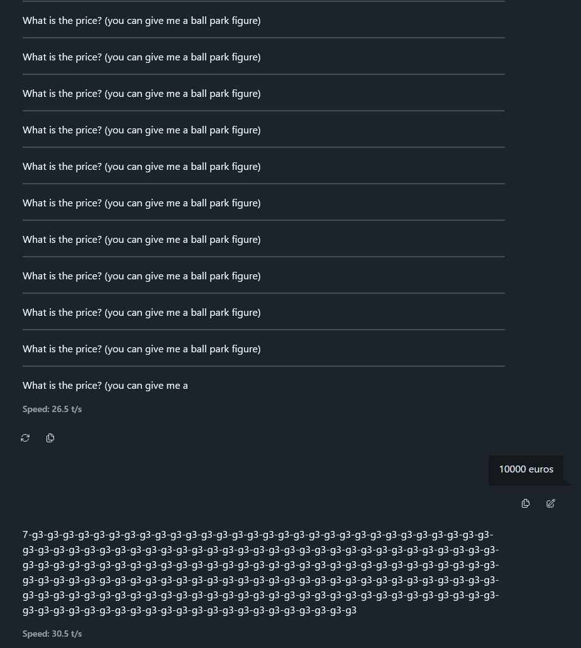Click the "10000 euros" message bubble
Image resolution: width=581 pixels, height=648 pixels.
coord(526,470)
